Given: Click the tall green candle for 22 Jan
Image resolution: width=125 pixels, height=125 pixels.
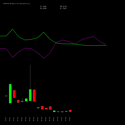Looking at the screenshot, I should [10, 94].
